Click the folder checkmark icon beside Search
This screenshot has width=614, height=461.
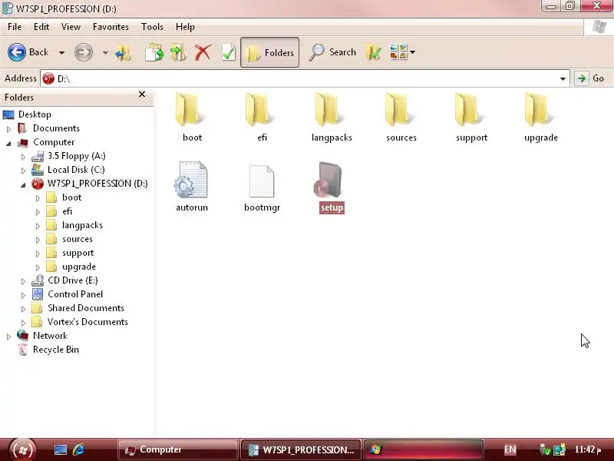coord(374,52)
